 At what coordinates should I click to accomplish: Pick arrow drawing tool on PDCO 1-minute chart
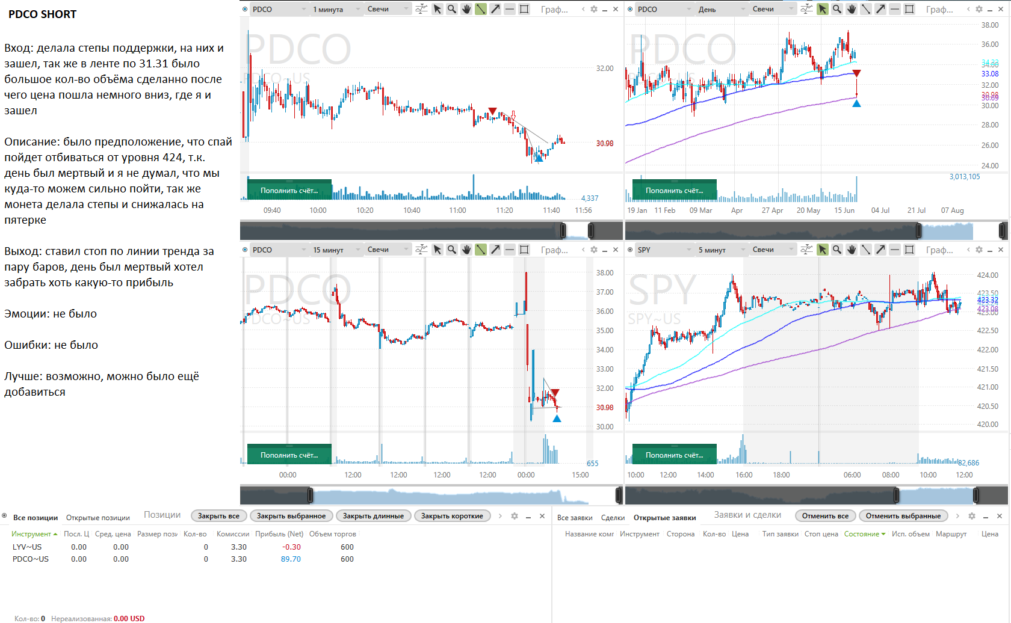pos(495,9)
